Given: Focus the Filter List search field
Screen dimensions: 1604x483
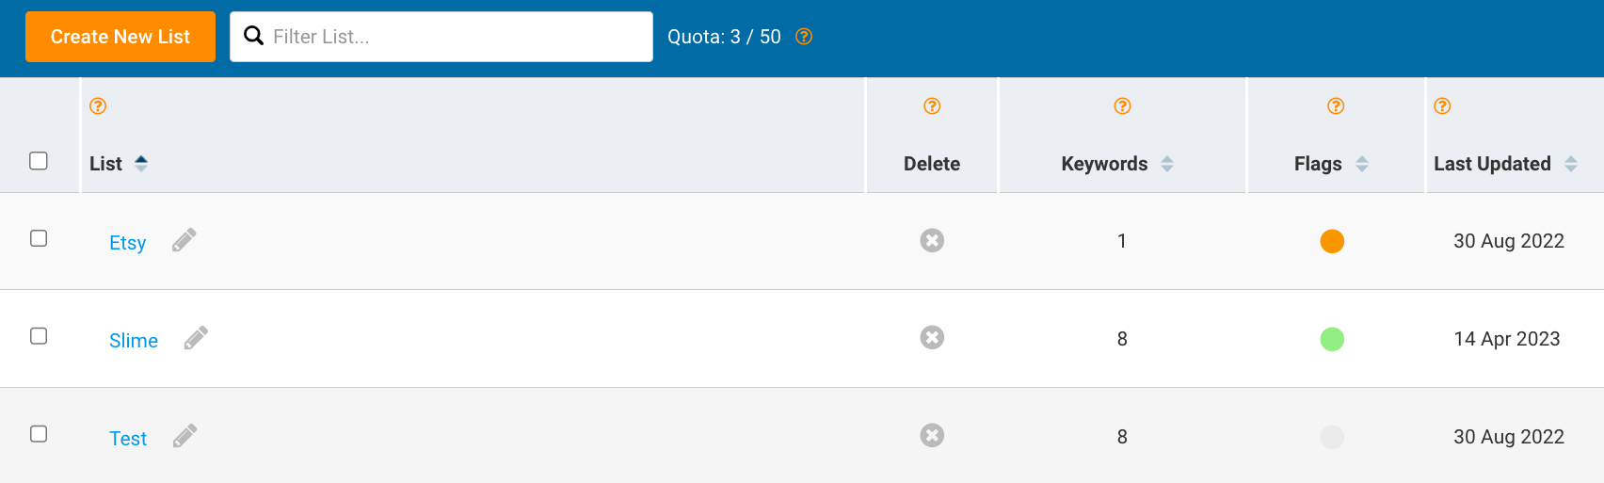Looking at the screenshot, I should [441, 37].
